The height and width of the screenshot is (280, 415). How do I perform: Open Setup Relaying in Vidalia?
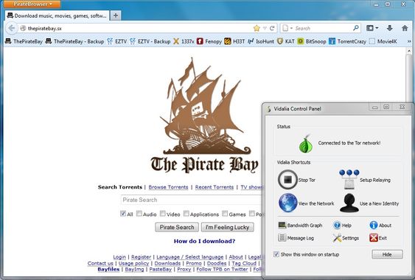(349, 180)
